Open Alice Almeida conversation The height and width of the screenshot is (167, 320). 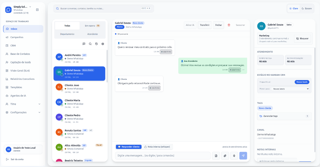79,149
